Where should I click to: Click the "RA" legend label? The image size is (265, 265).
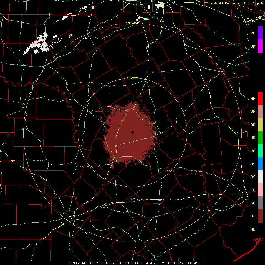coord(253,151)
